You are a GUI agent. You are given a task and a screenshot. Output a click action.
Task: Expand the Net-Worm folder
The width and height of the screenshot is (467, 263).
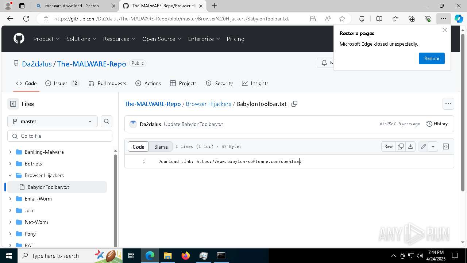(10, 222)
